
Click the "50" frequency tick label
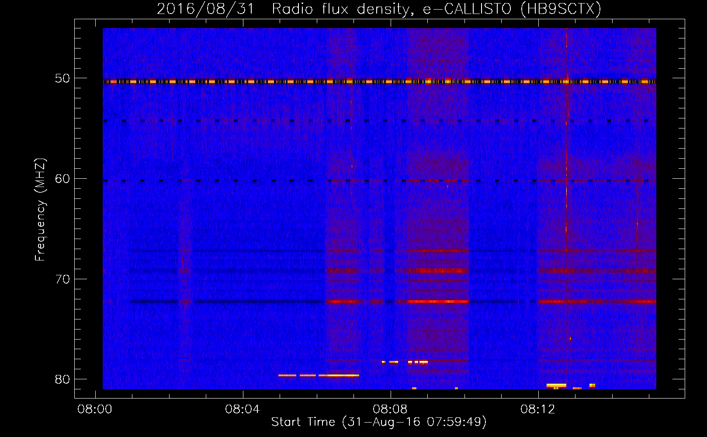[62, 78]
